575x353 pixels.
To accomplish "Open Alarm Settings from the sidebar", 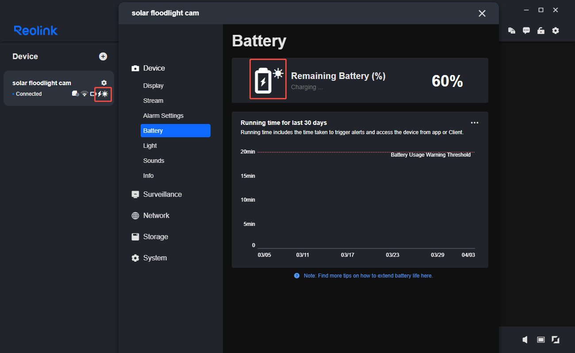I will [163, 115].
